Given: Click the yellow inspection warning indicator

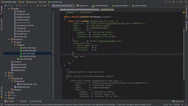Looking at the screenshot, I should click(184, 12).
